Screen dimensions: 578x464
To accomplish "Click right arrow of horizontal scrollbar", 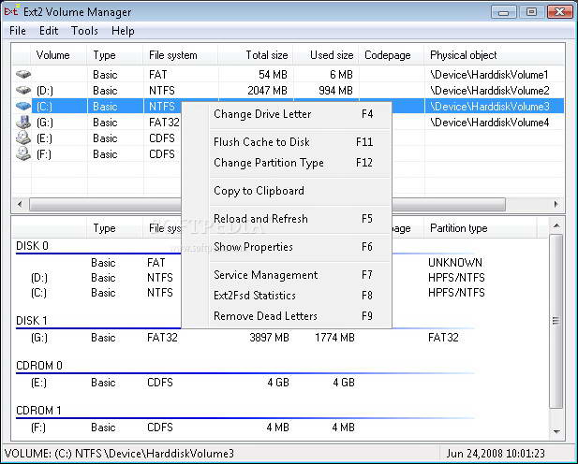I will click(556, 204).
